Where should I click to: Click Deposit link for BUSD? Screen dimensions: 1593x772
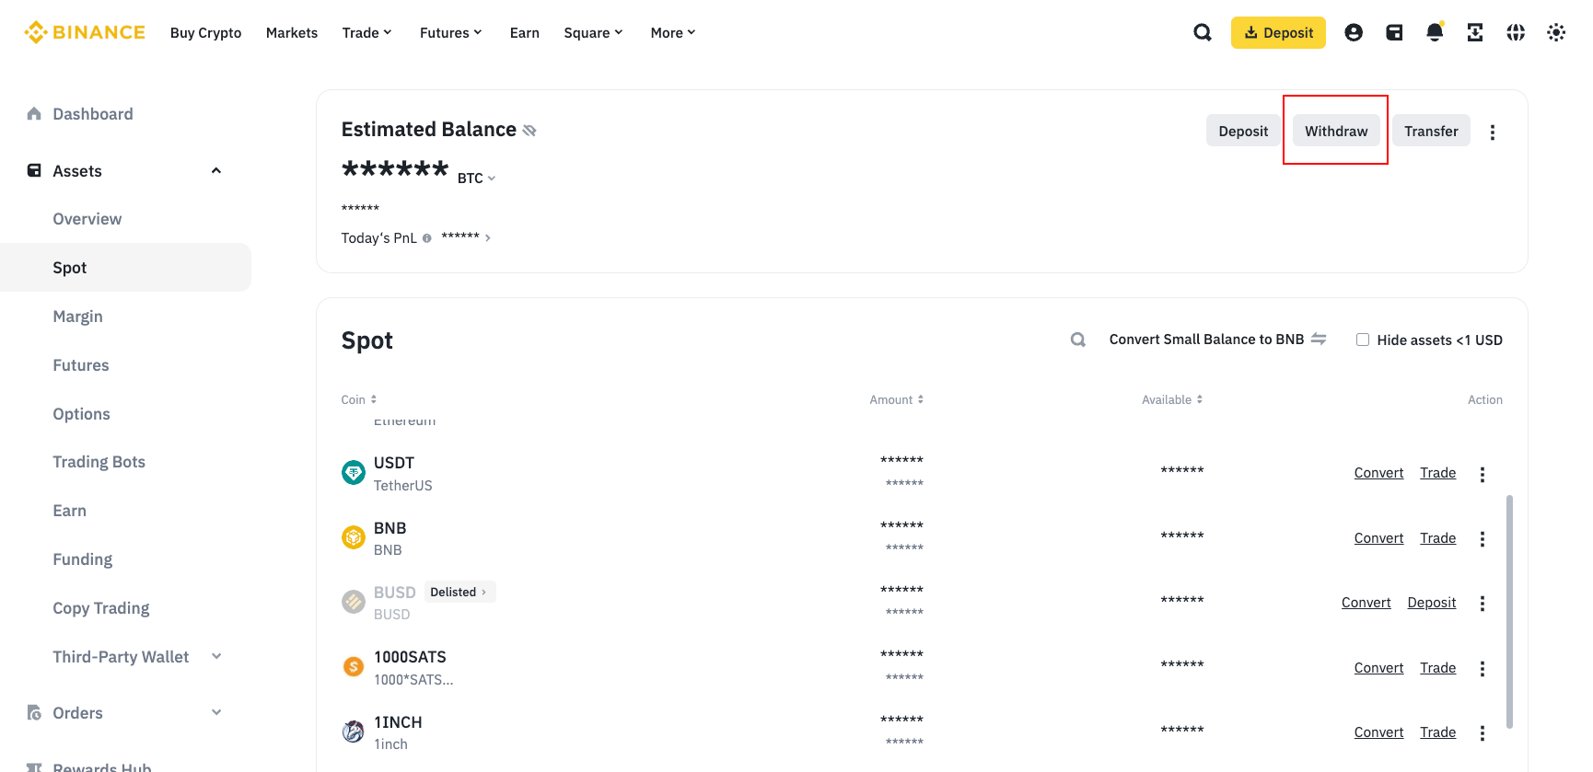(x=1432, y=603)
